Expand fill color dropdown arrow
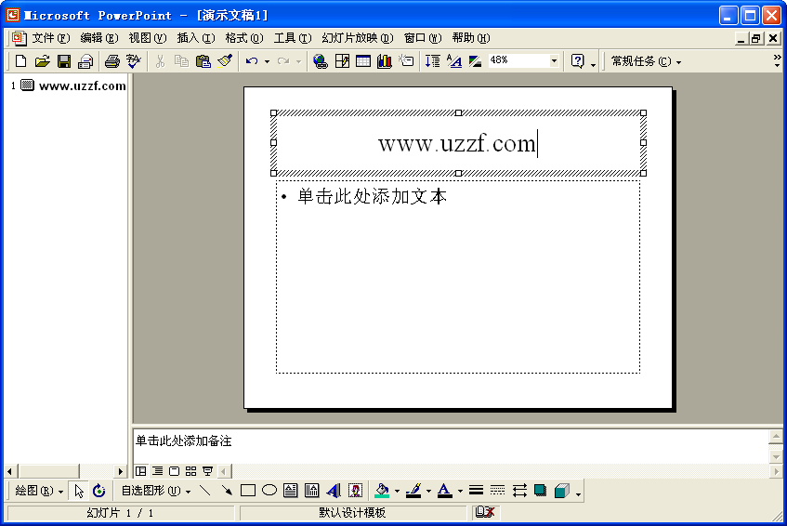The width and height of the screenshot is (787, 526). (397, 491)
